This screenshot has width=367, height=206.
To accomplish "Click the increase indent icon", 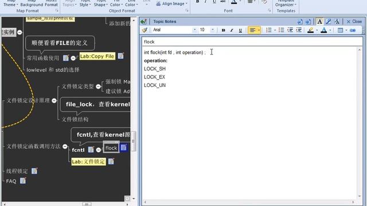I will point(299,30).
